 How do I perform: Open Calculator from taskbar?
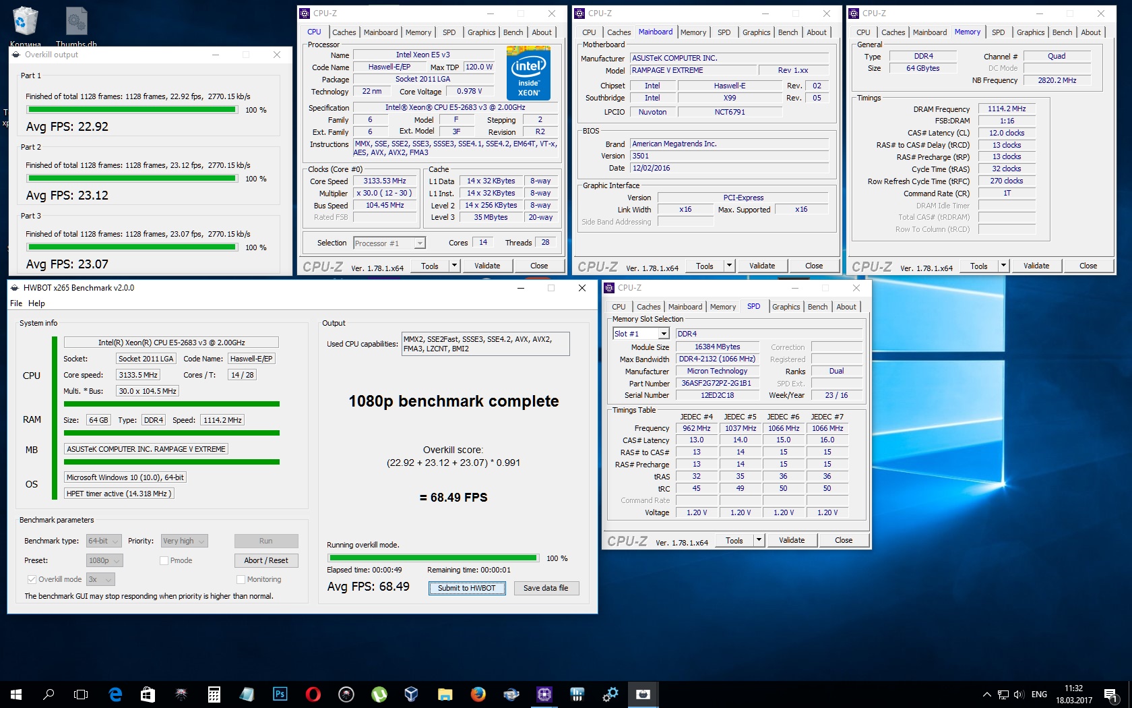pyautogui.click(x=214, y=694)
